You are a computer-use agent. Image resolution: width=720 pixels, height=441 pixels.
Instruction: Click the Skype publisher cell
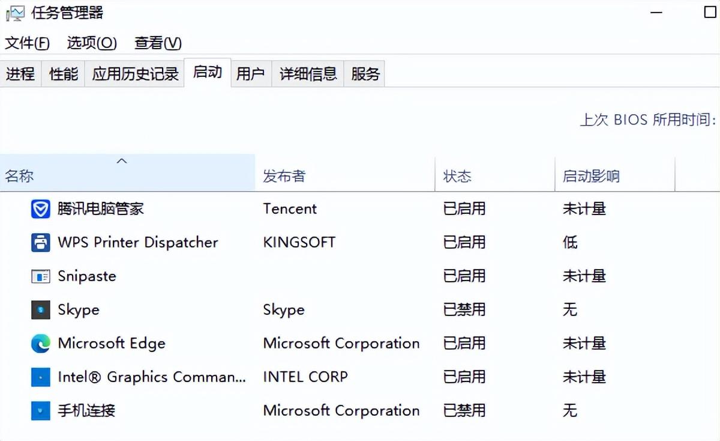(x=284, y=310)
